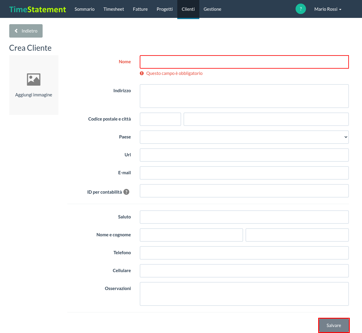Viewport: 362px width, 333px height.
Task: Click the Crea Cliente page heading
Action: pos(30,48)
